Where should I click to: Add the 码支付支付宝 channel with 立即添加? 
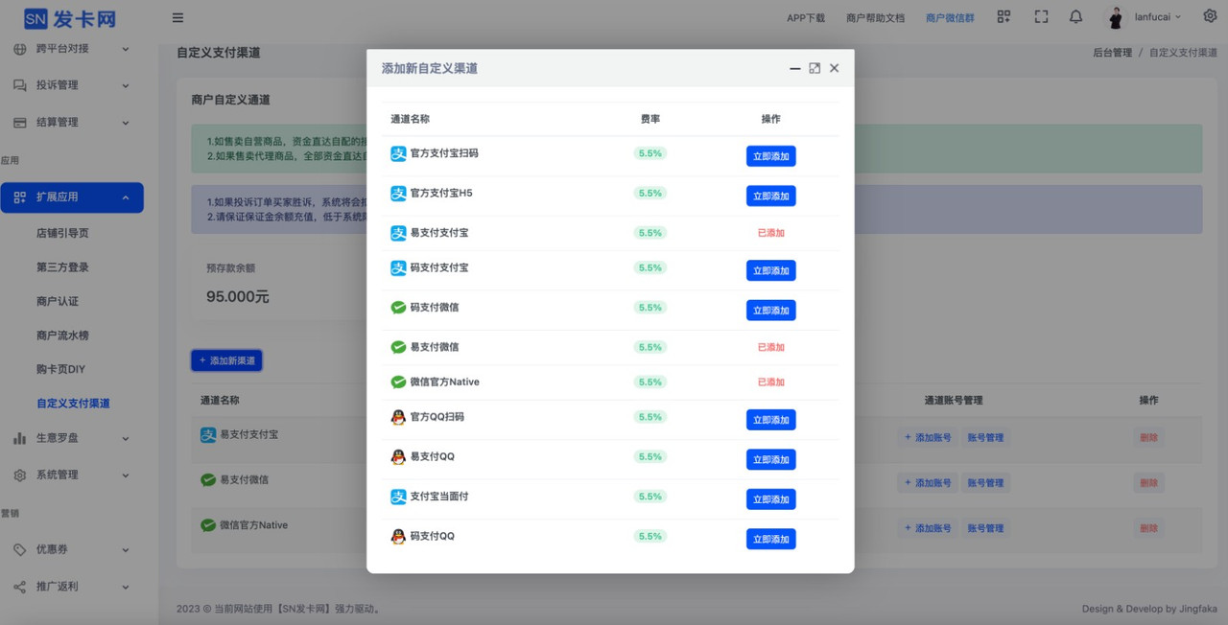tap(770, 270)
